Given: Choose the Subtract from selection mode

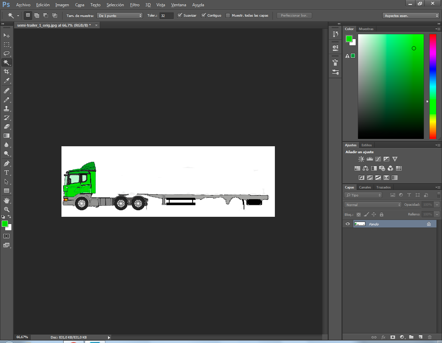Looking at the screenshot, I should pos(46,16).
